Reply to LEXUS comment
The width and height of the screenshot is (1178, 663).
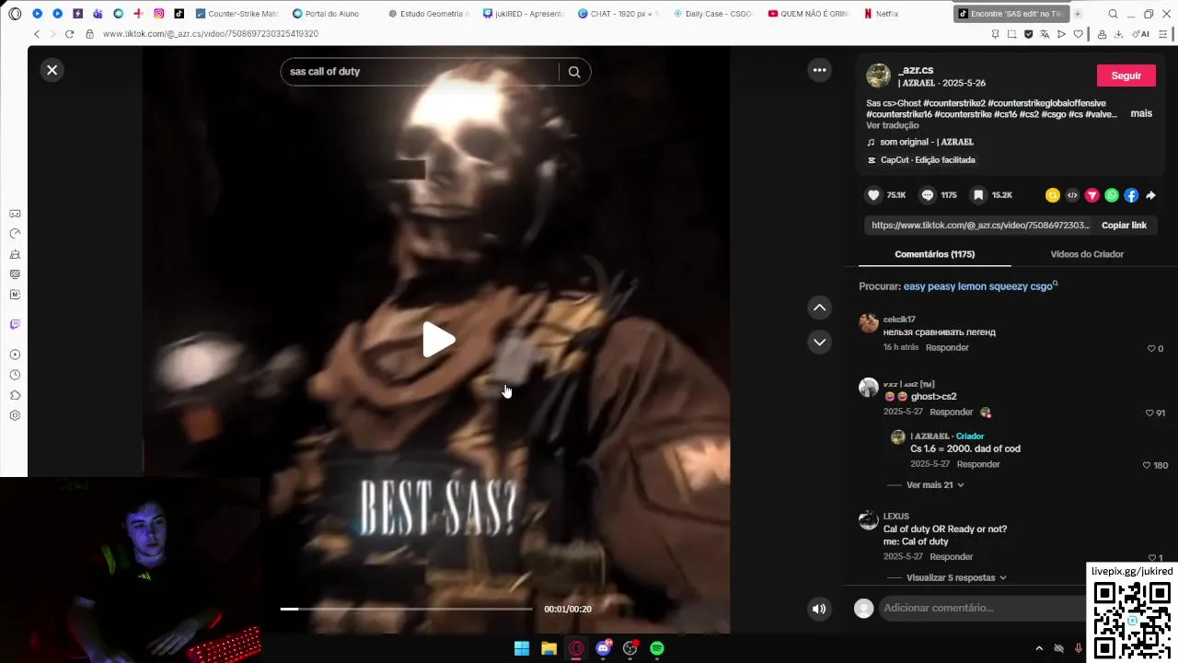(x=951, y=556)
